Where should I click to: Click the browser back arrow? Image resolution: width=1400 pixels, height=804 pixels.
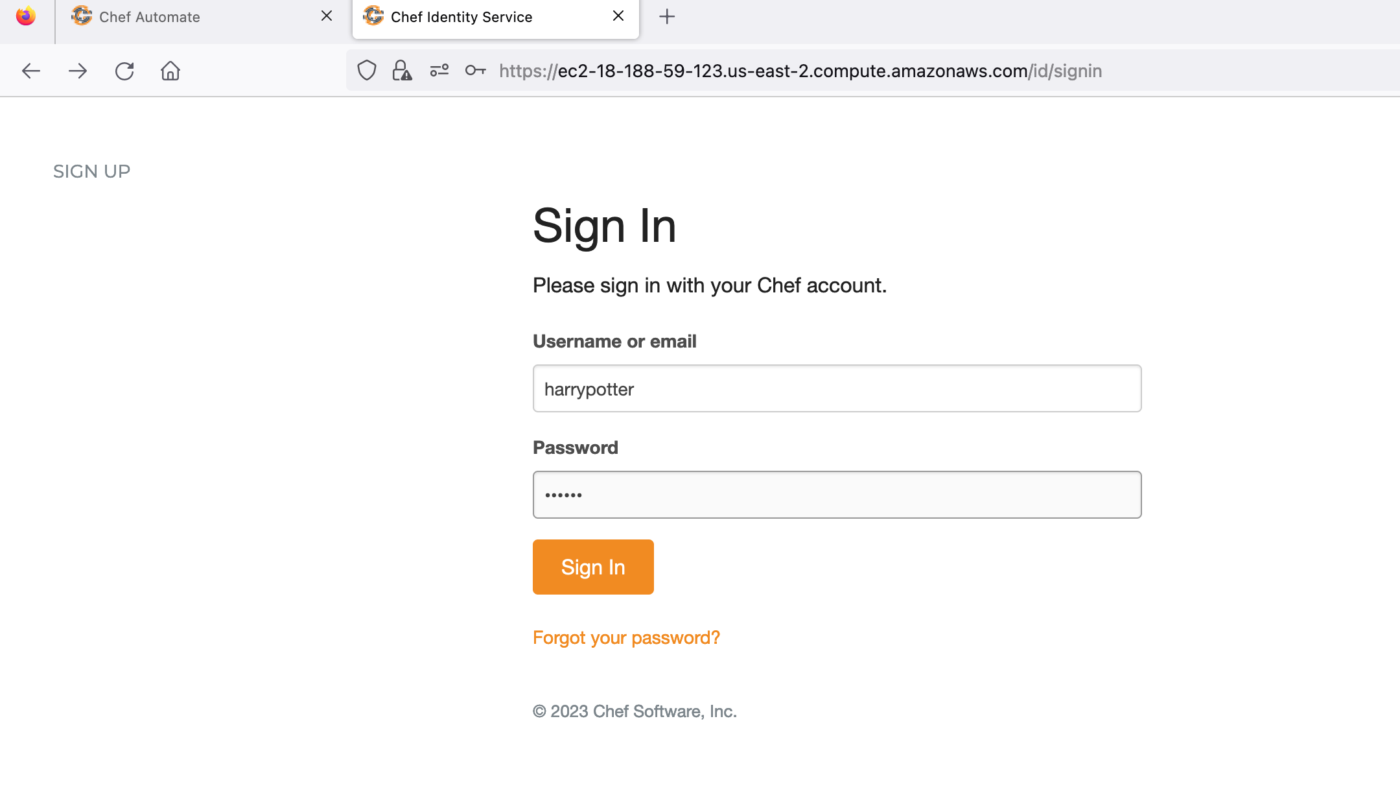31,71
